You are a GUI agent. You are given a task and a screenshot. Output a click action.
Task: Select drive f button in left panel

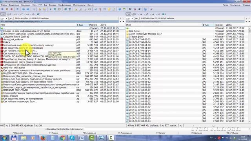tap(21, 14)
